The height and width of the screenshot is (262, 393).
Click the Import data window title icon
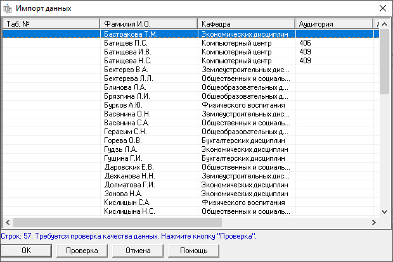(x=8, y=8)
